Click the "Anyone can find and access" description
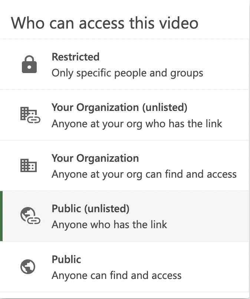 click(x=116, y=275)
